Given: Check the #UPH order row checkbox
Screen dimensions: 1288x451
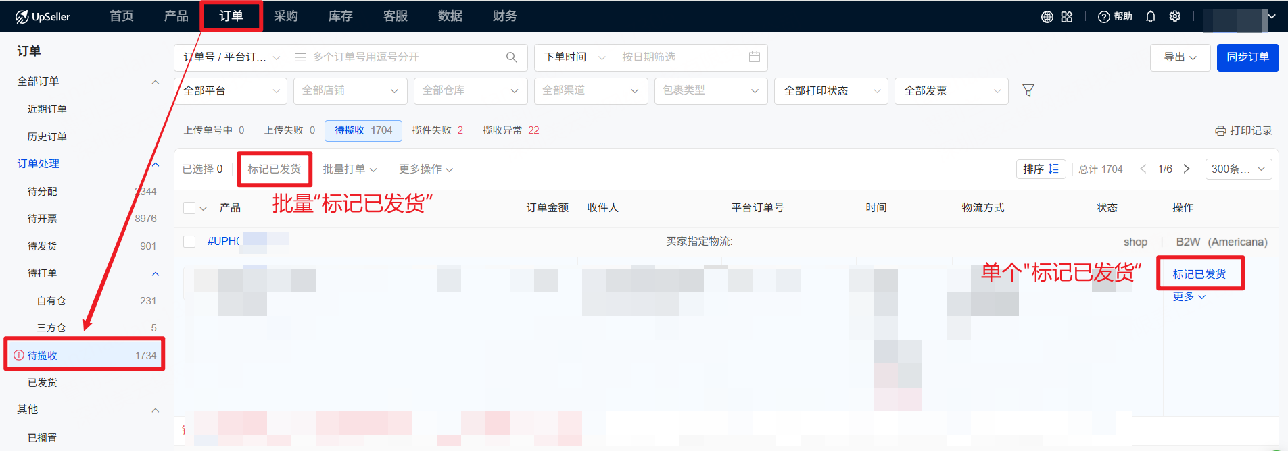Looking at the screenshot, I should [189, 242].
